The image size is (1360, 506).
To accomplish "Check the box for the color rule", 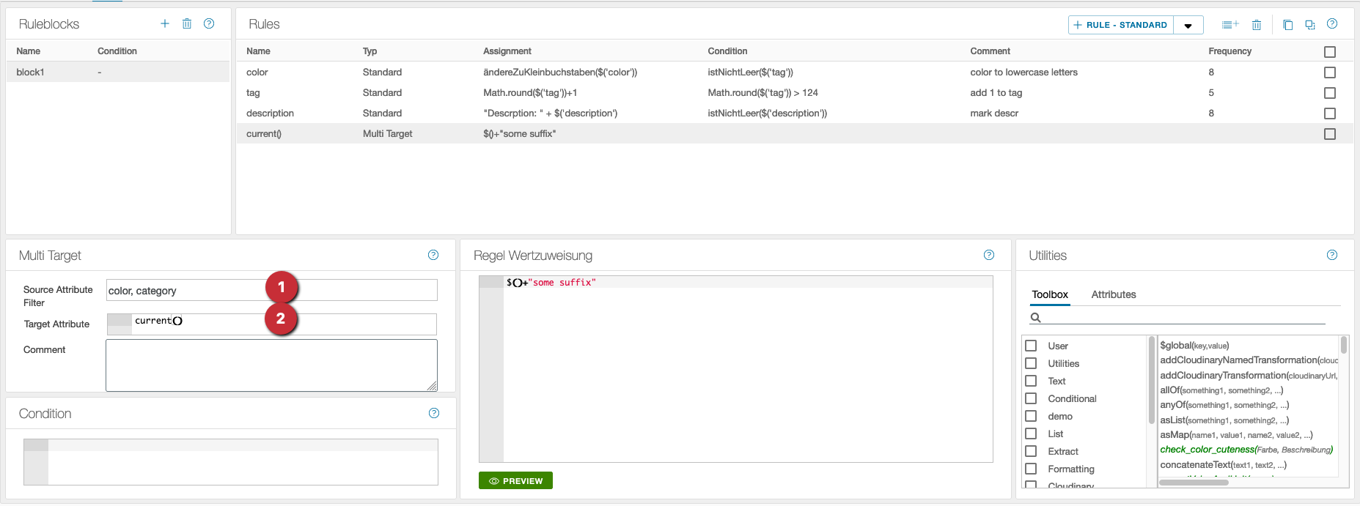I will tap(1330, 72).
